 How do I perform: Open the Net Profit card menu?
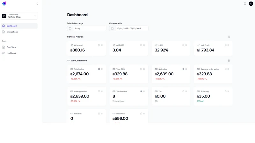(228, 45)
